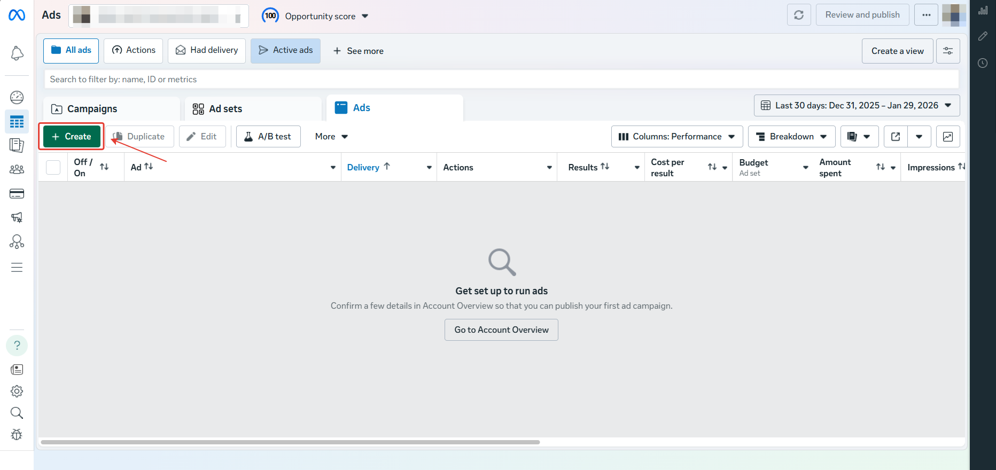Click Go to Account Overview button
Viewport: 996px width, 470px height.
(x=501, y=330)
